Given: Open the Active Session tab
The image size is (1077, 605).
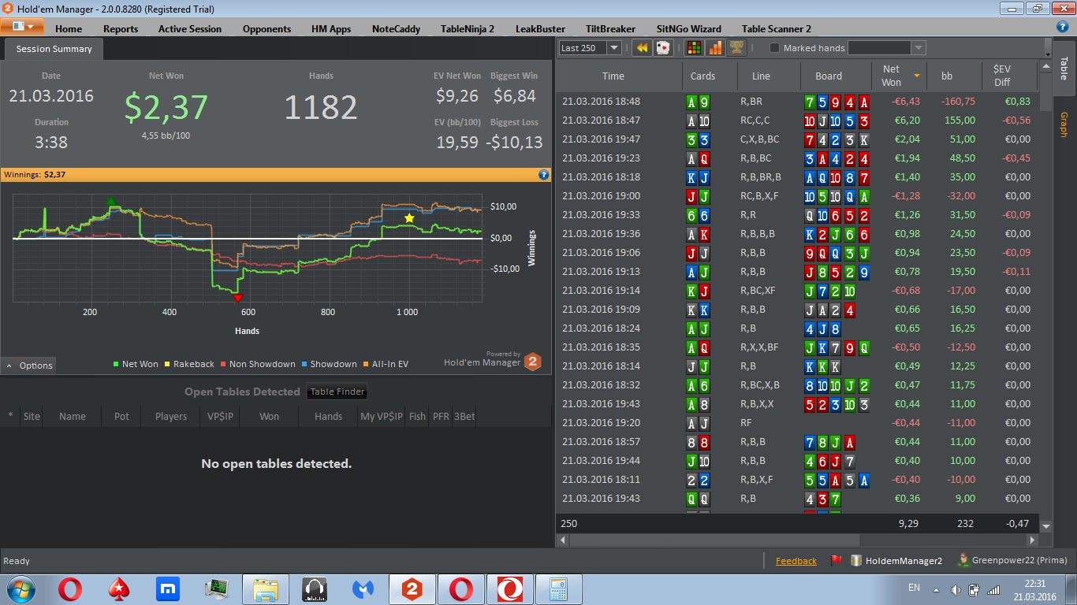Looking at the screenshot, I should coord(190,29).
